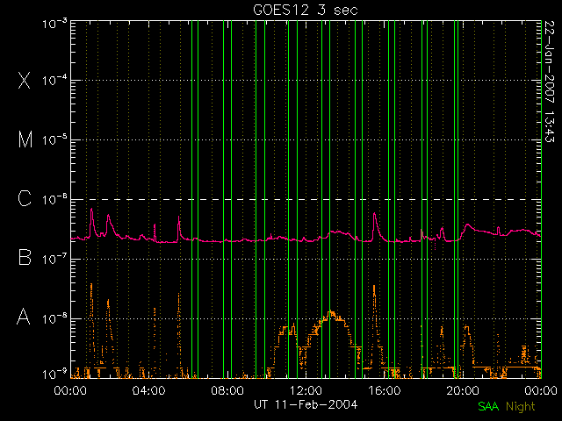
Task: Click the A flare class label
Action: (x=24, y=317)
